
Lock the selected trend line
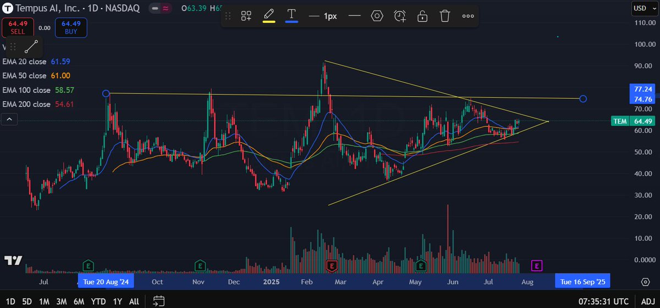click(422, 16)
